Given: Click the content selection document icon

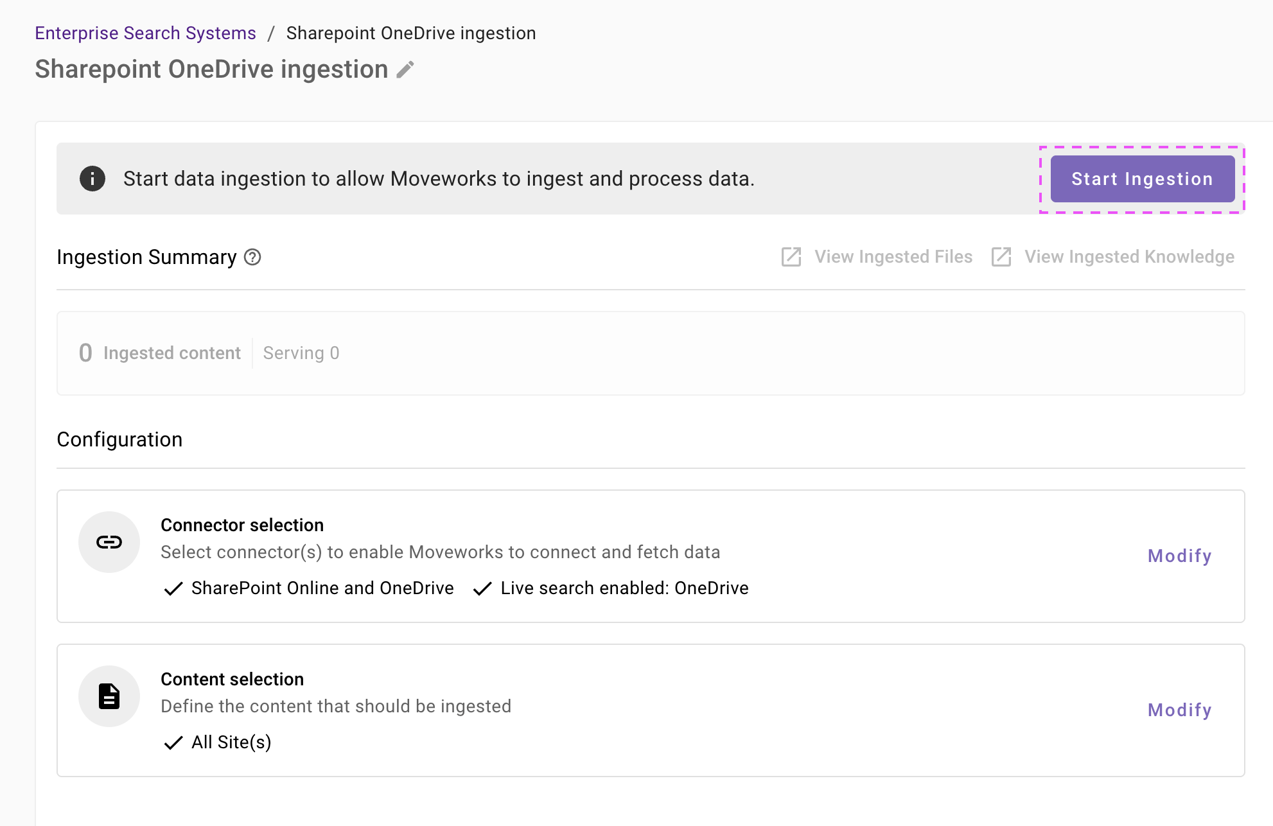Looking at the screenshot, I should pos(109,696).
